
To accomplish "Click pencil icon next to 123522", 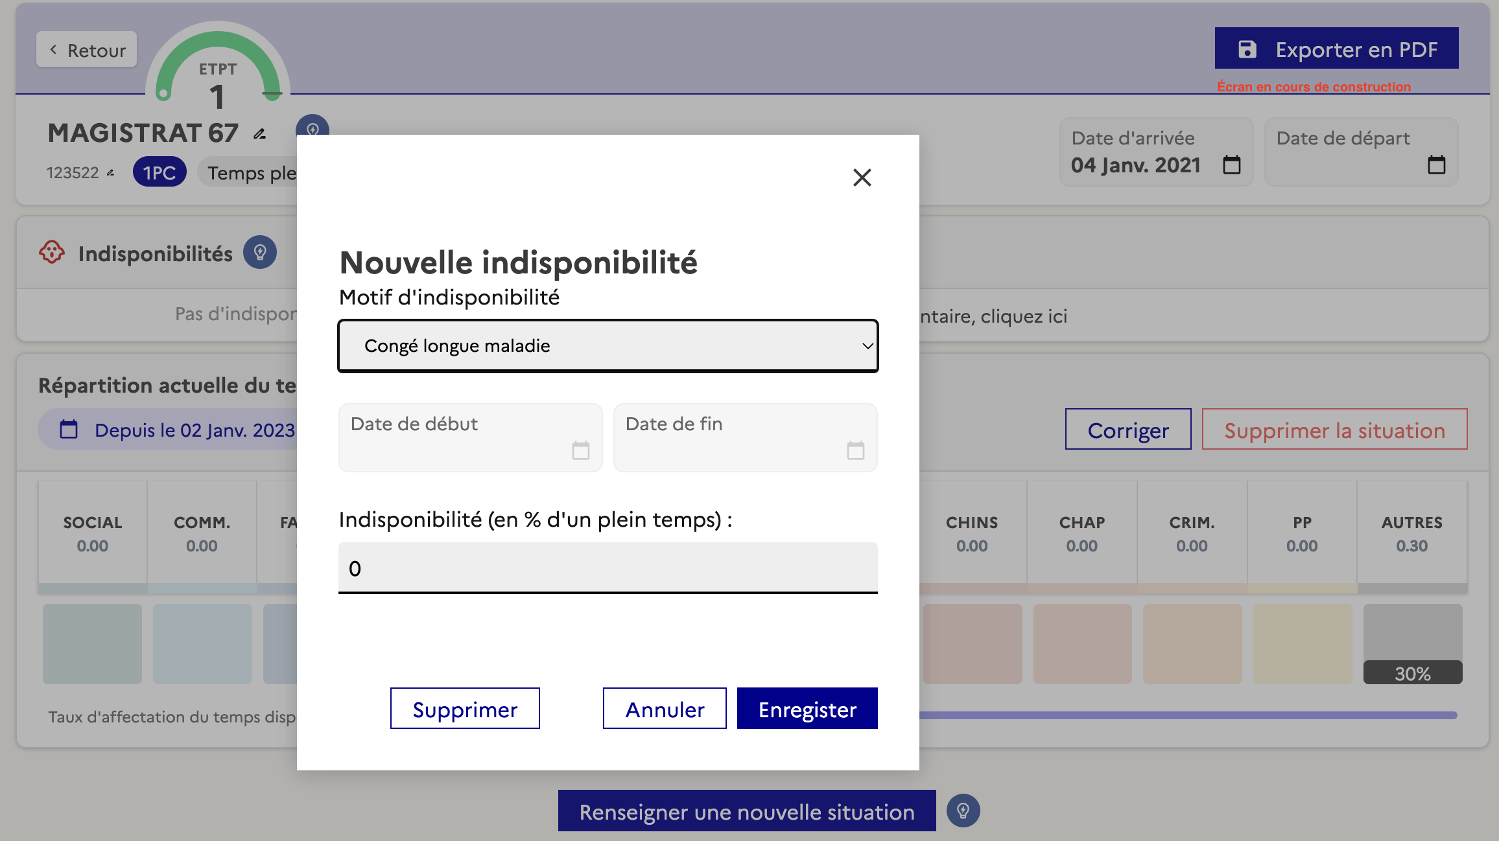I will tap(111, 173).
